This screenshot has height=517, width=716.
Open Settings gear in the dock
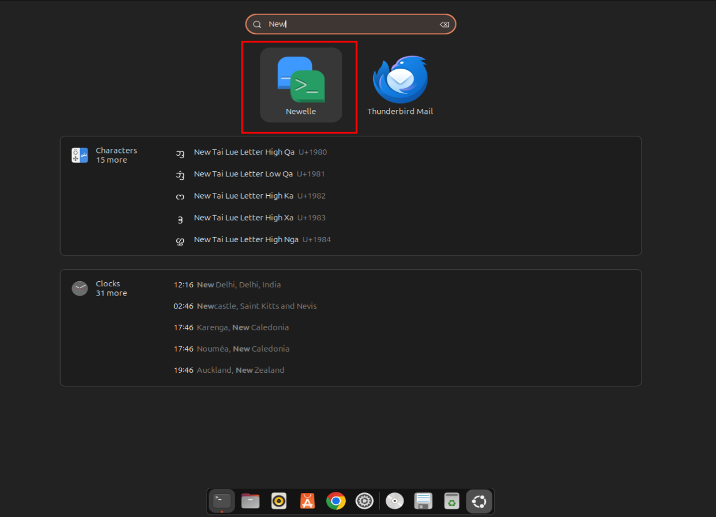(365, 501)
